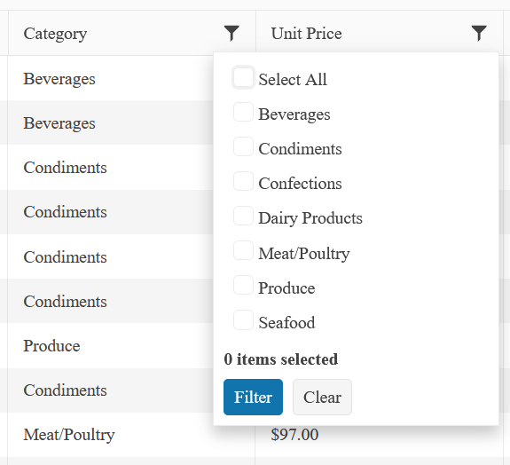
Task: Tick the Condiments filter checkbox
Action: click(x=243, y=146)
